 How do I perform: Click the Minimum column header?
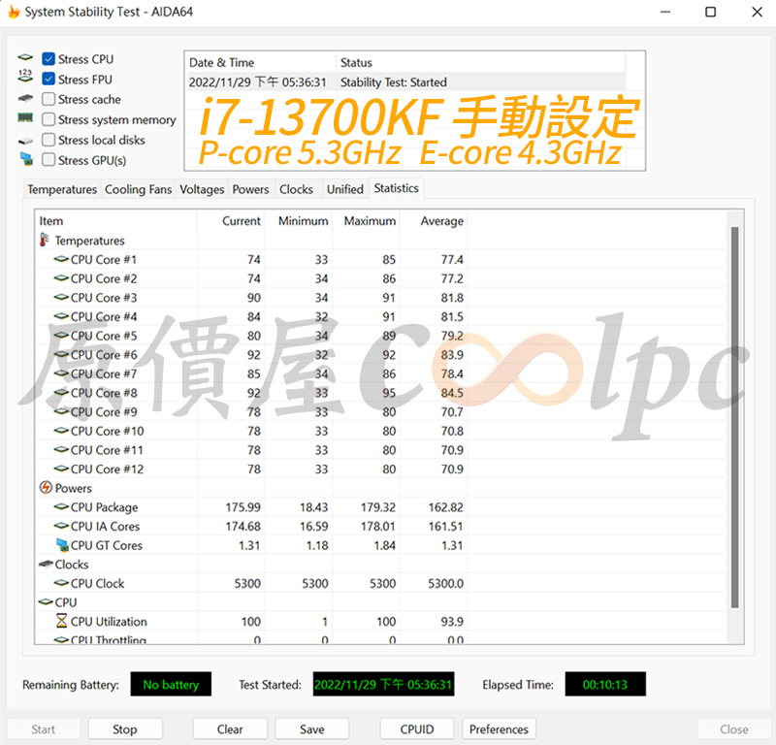(x=299, y=221)
